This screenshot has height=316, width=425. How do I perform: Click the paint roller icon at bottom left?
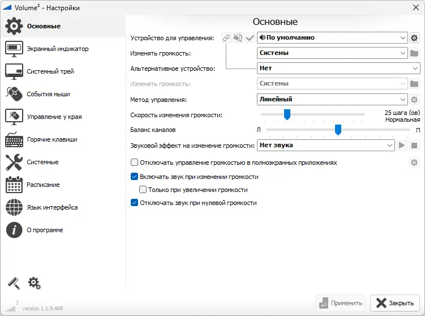[x=14, y=283]
